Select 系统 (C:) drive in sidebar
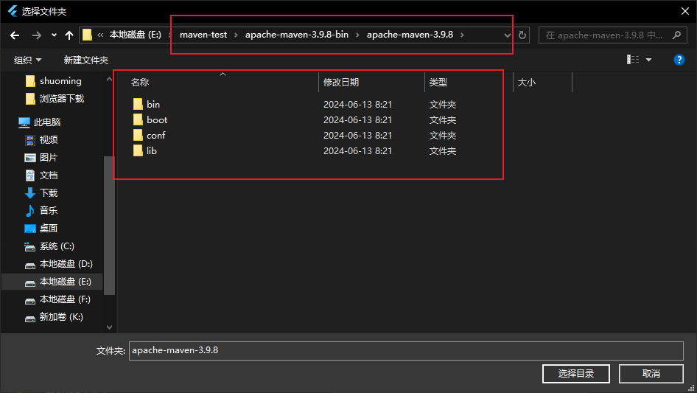Image resolution: width=697 pixels, height=393 pixels. point(57,246)
